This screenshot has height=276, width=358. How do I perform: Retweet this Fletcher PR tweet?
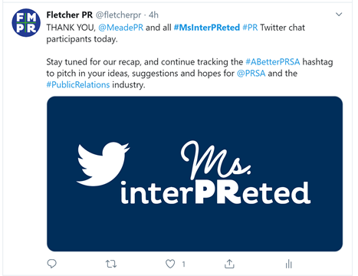[111, 264]
